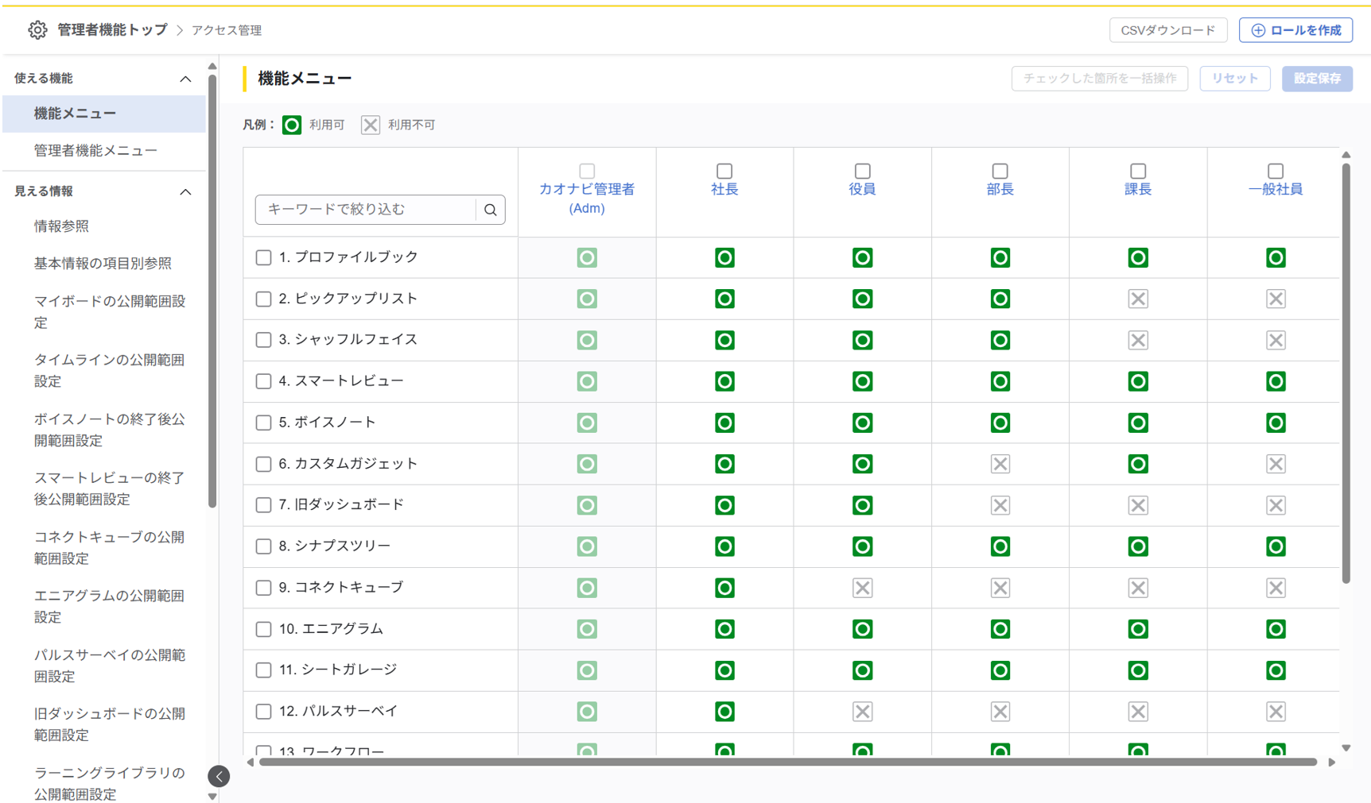
Task: Toggle 役員 permission for コネクトキューブ
Action: click(x=862, y=588)
